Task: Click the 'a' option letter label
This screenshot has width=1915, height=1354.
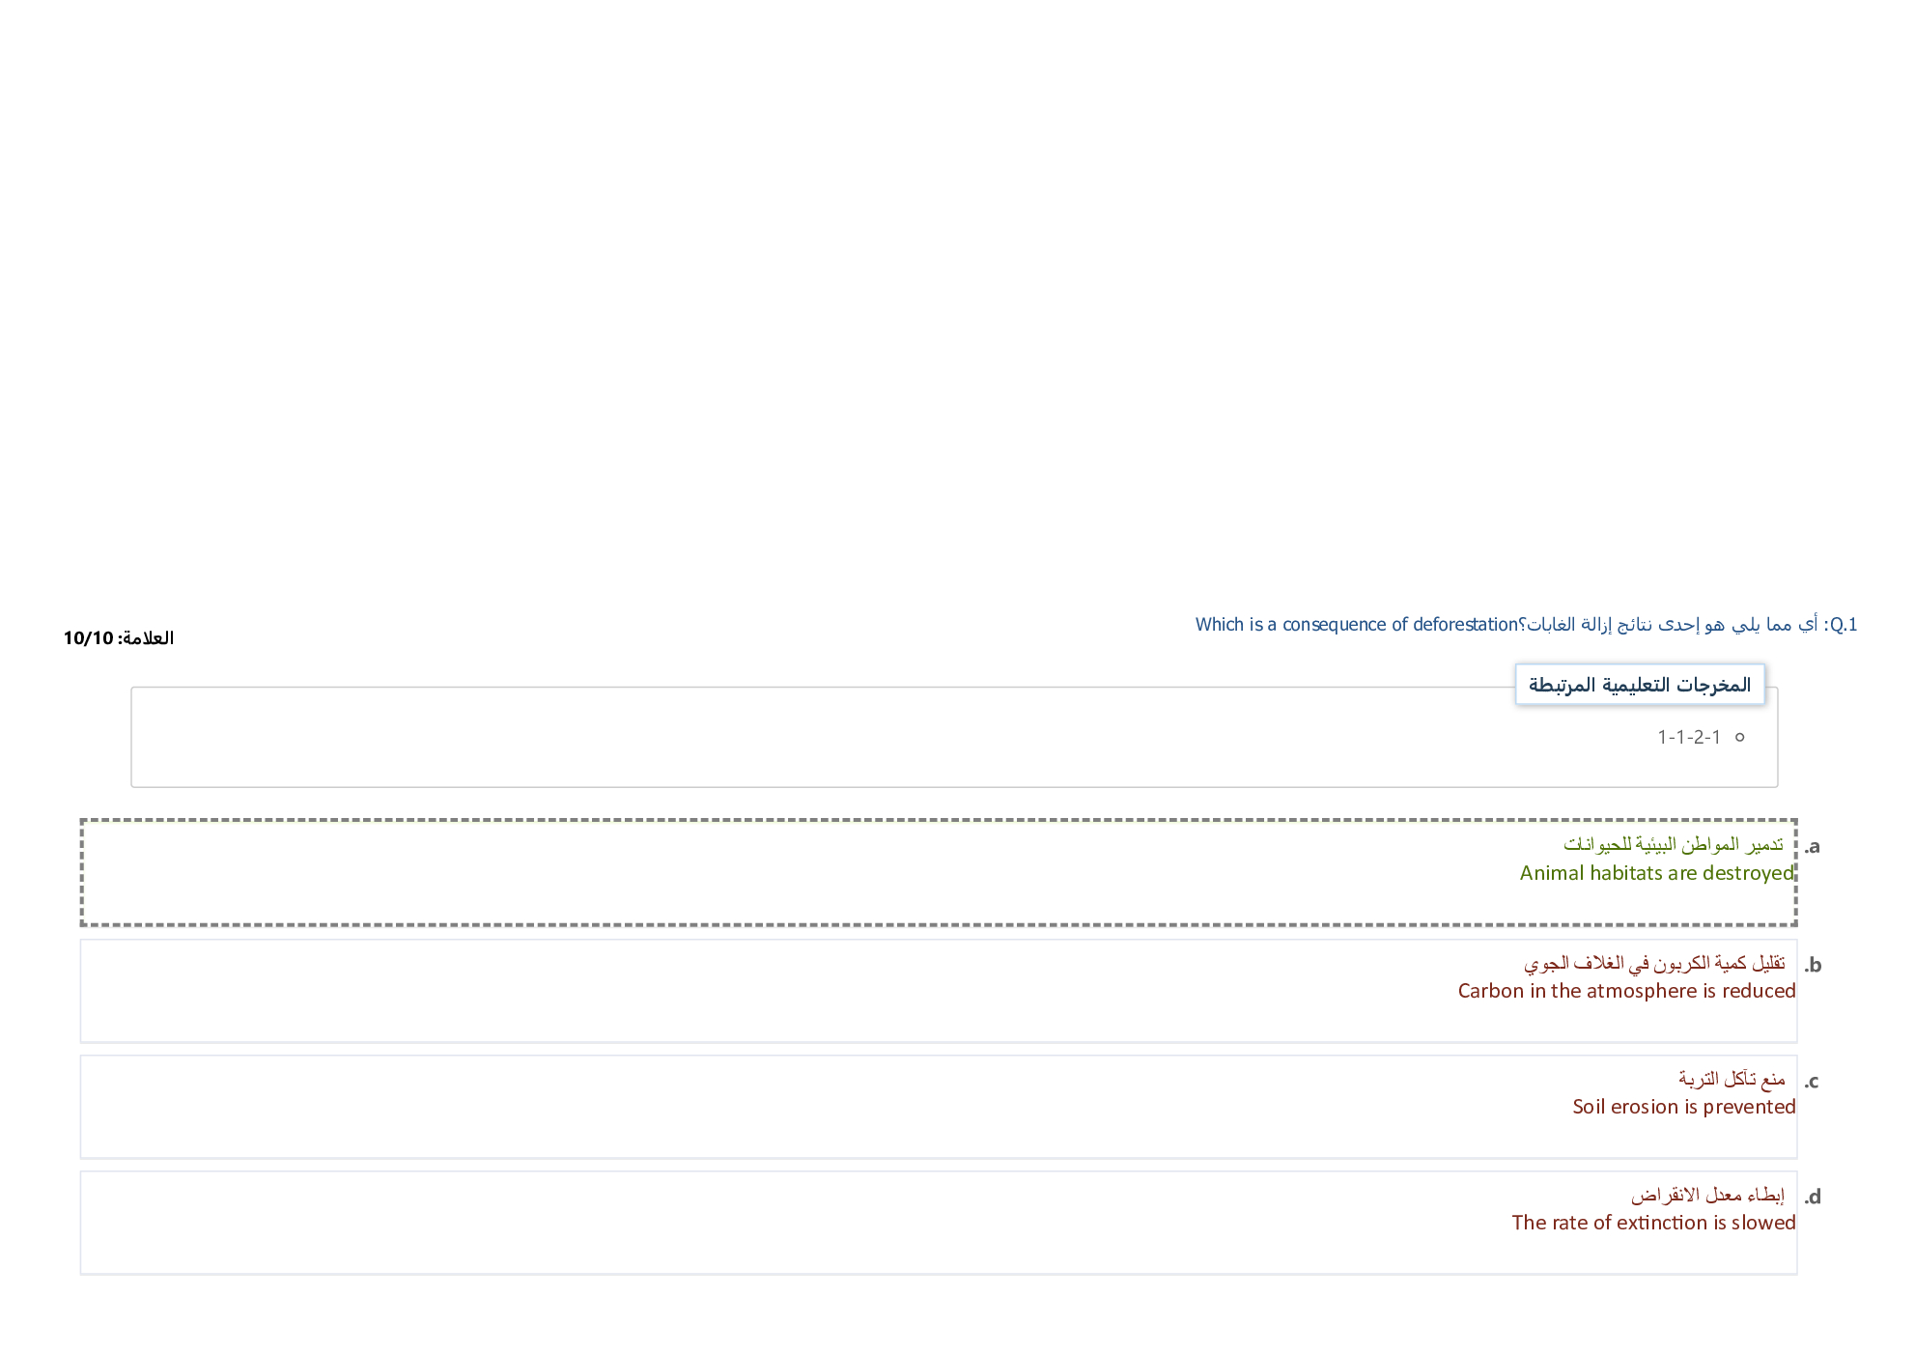Action: click(x=1813, y=847)
